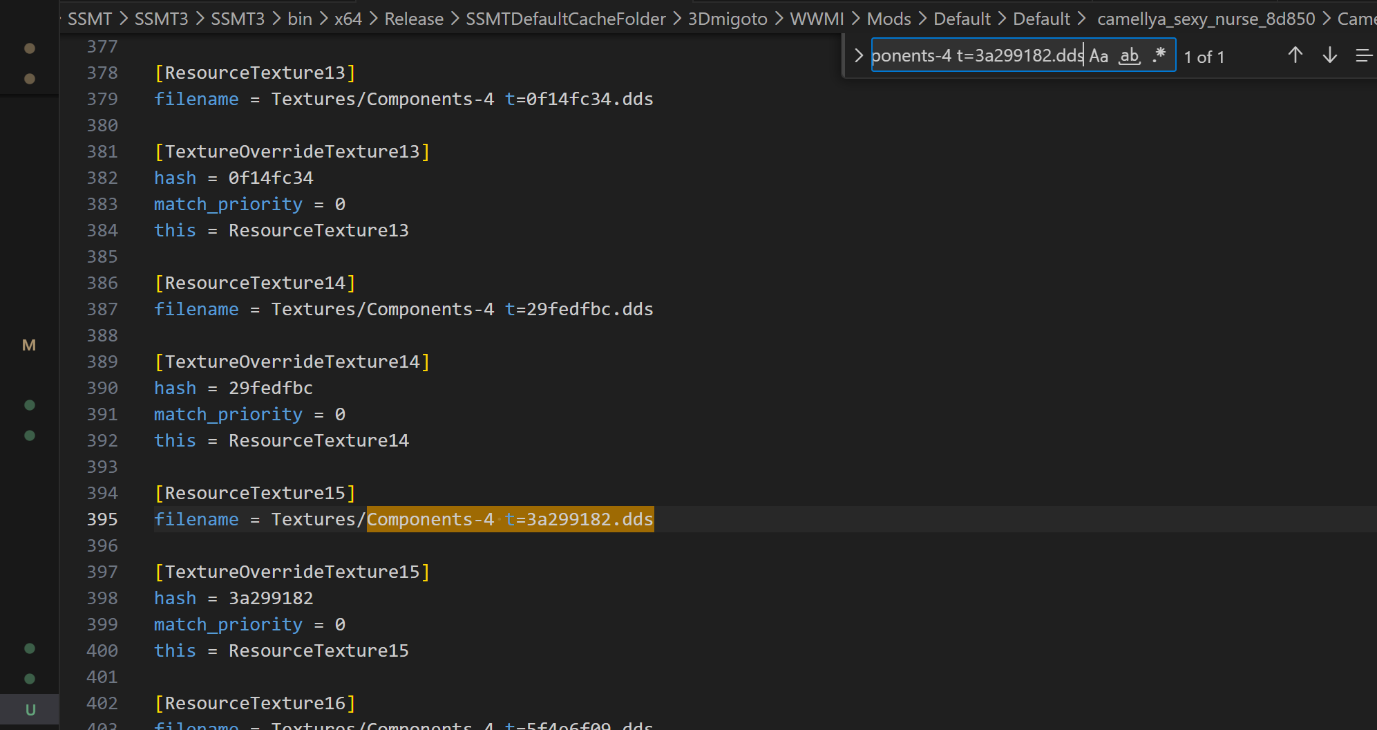
Task: Select the modified item marked M
Action: coord(29,345)
